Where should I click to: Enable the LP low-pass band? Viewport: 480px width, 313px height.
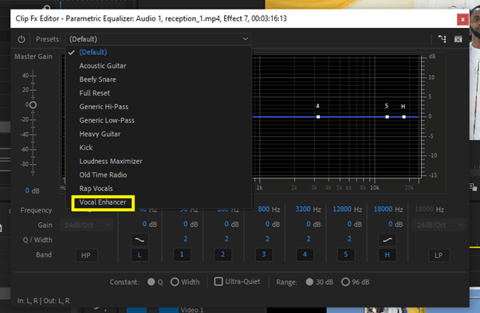tap(439, 255)
